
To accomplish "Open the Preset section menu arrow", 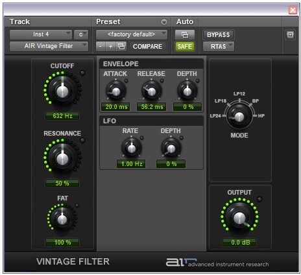I will [164, 22].
